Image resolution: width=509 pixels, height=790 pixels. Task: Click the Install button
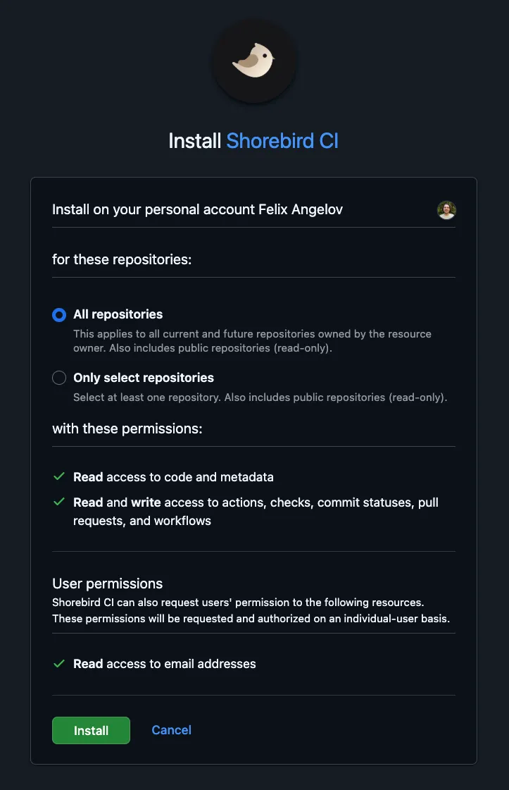91,730
